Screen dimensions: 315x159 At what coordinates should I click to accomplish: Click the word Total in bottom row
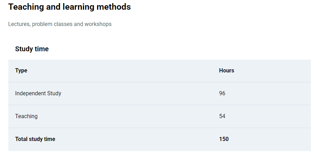(21, 139)
